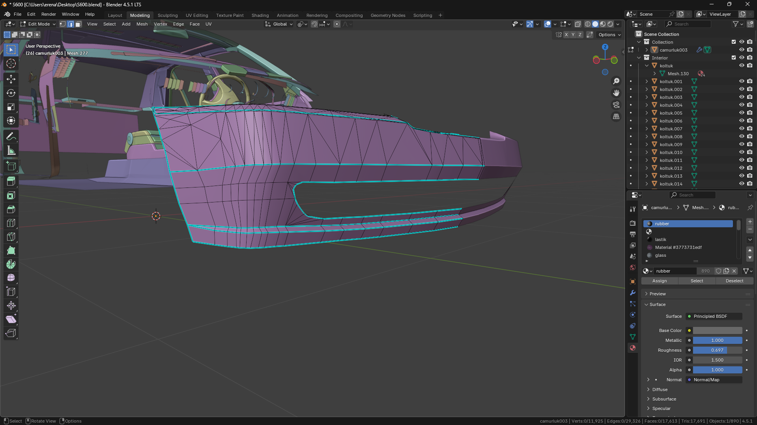The height and width of the screenshot is (425, 757).
Task: Toggle camera view in viewport
Action: tap(616, 105)
